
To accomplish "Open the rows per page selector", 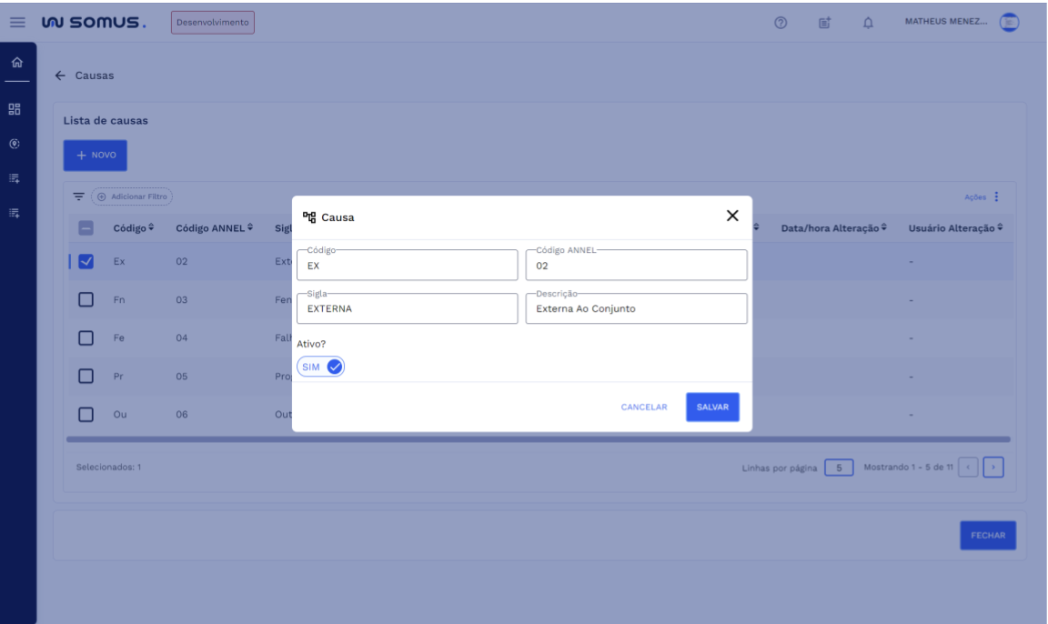I will [838, 468].
